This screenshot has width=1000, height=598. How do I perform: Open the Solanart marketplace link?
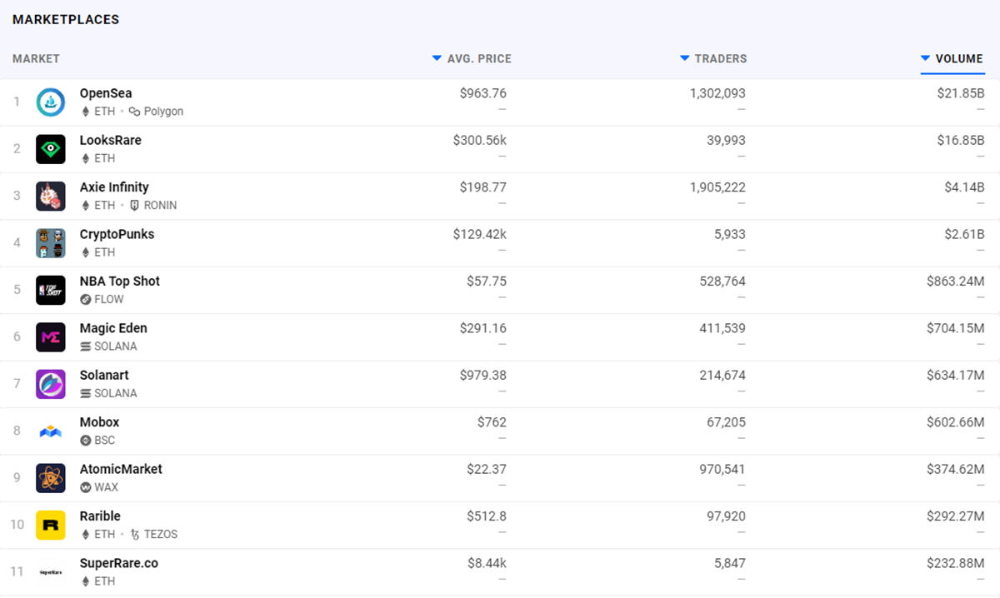tap(104, 375)
